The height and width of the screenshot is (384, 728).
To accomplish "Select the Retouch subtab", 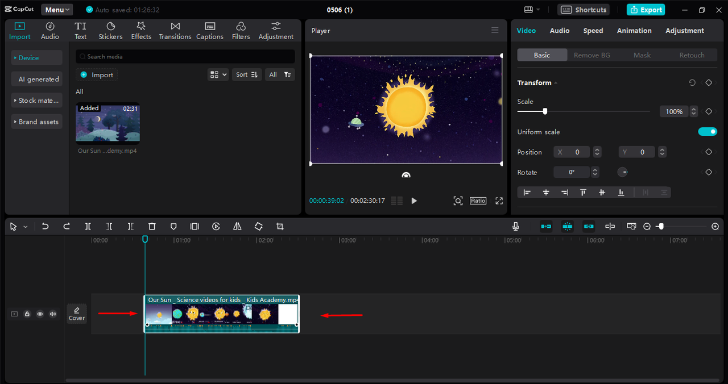I will (x=692, y=55).
